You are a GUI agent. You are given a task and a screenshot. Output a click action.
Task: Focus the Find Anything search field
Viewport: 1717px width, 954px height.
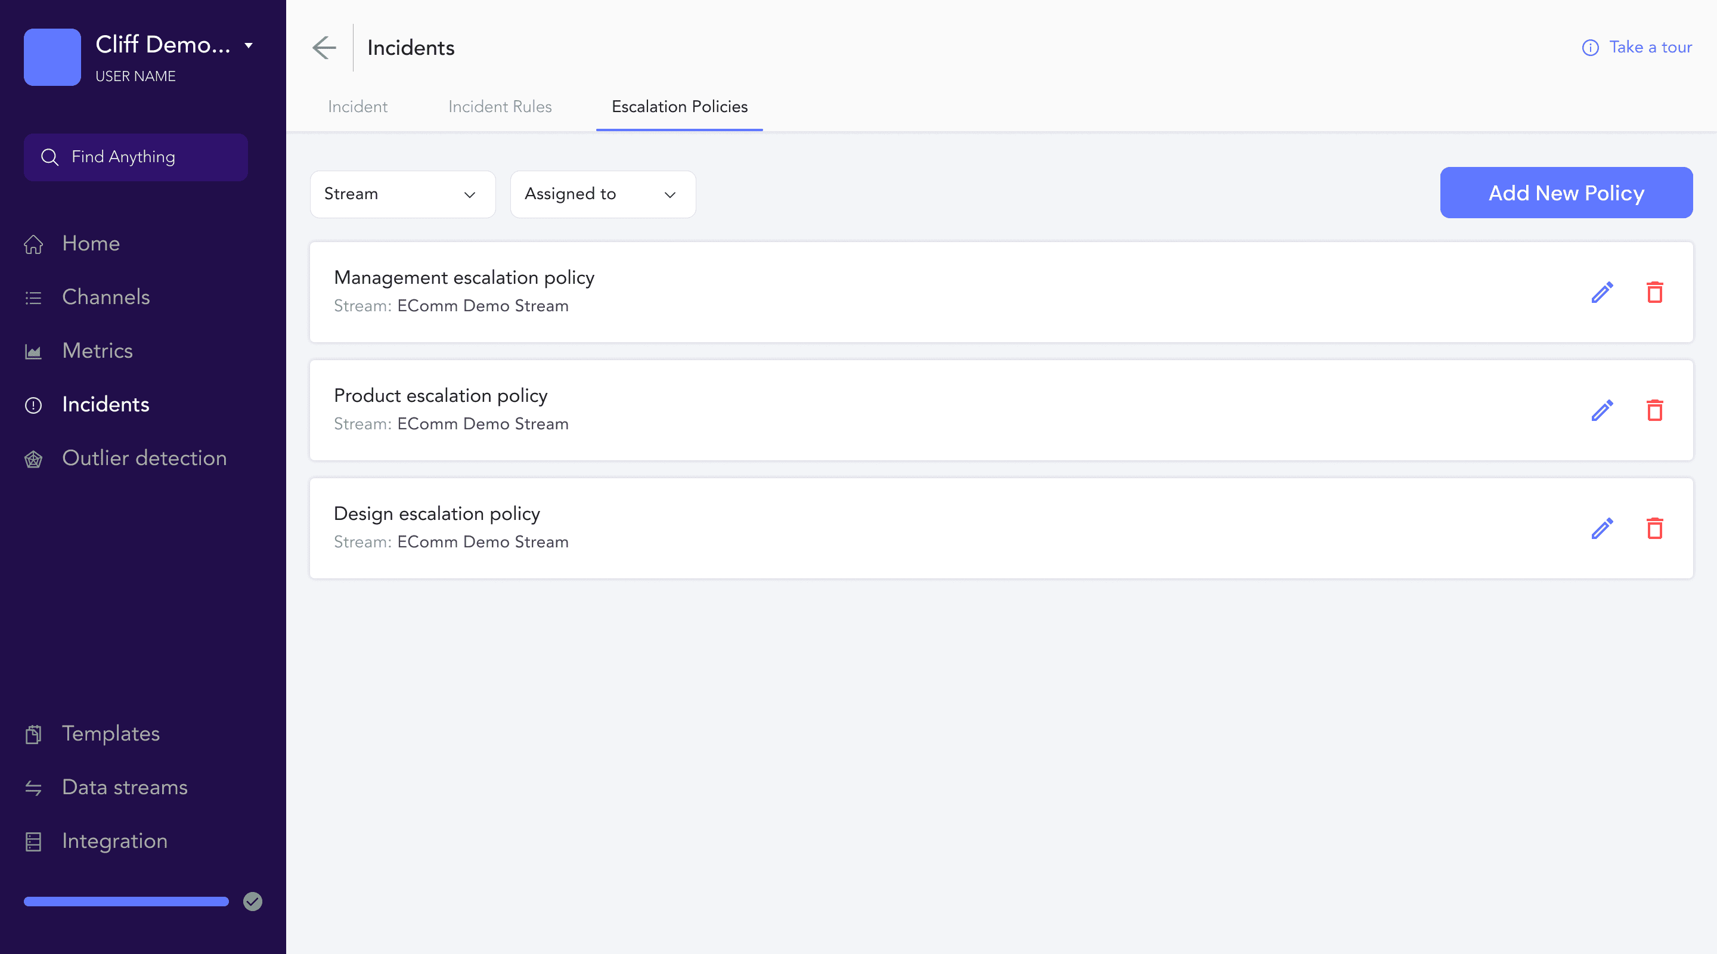(x=136, y=157)
